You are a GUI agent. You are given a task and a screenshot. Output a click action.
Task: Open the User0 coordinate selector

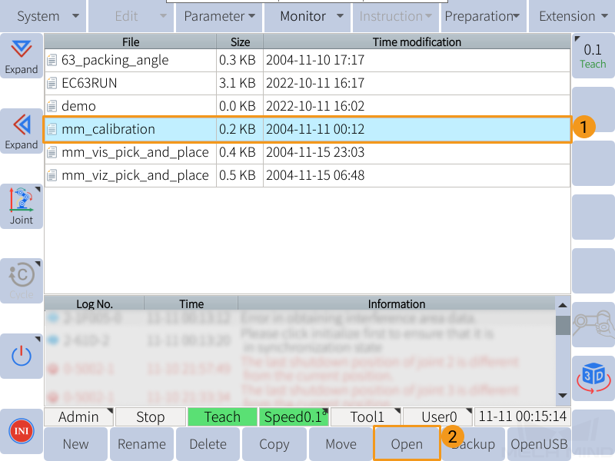click(437, 416)
